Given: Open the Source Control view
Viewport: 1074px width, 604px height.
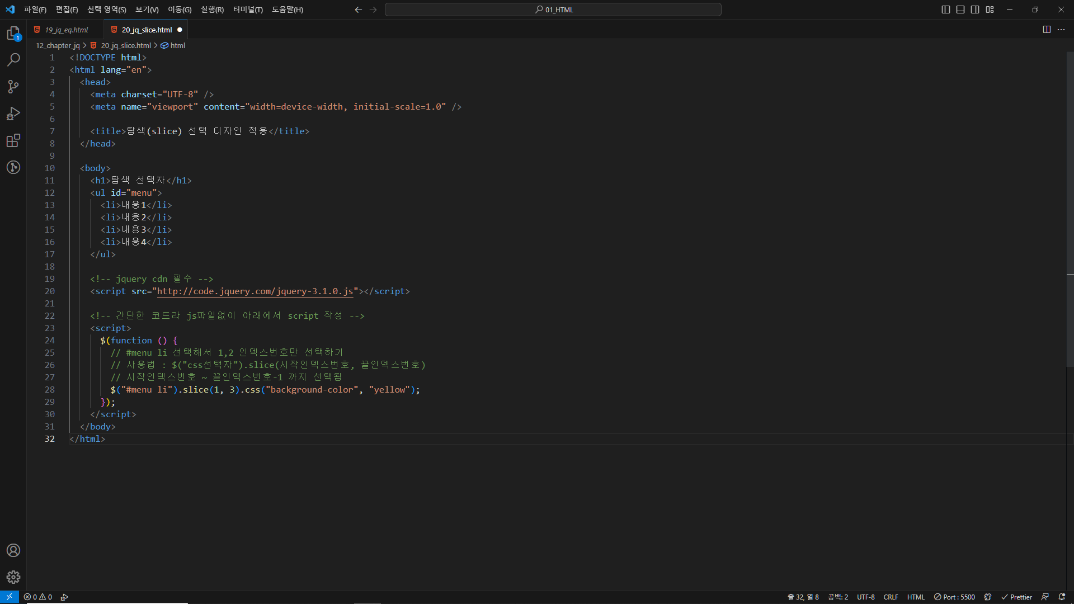Looking at the screenshot, I should (x=13, y=87).
